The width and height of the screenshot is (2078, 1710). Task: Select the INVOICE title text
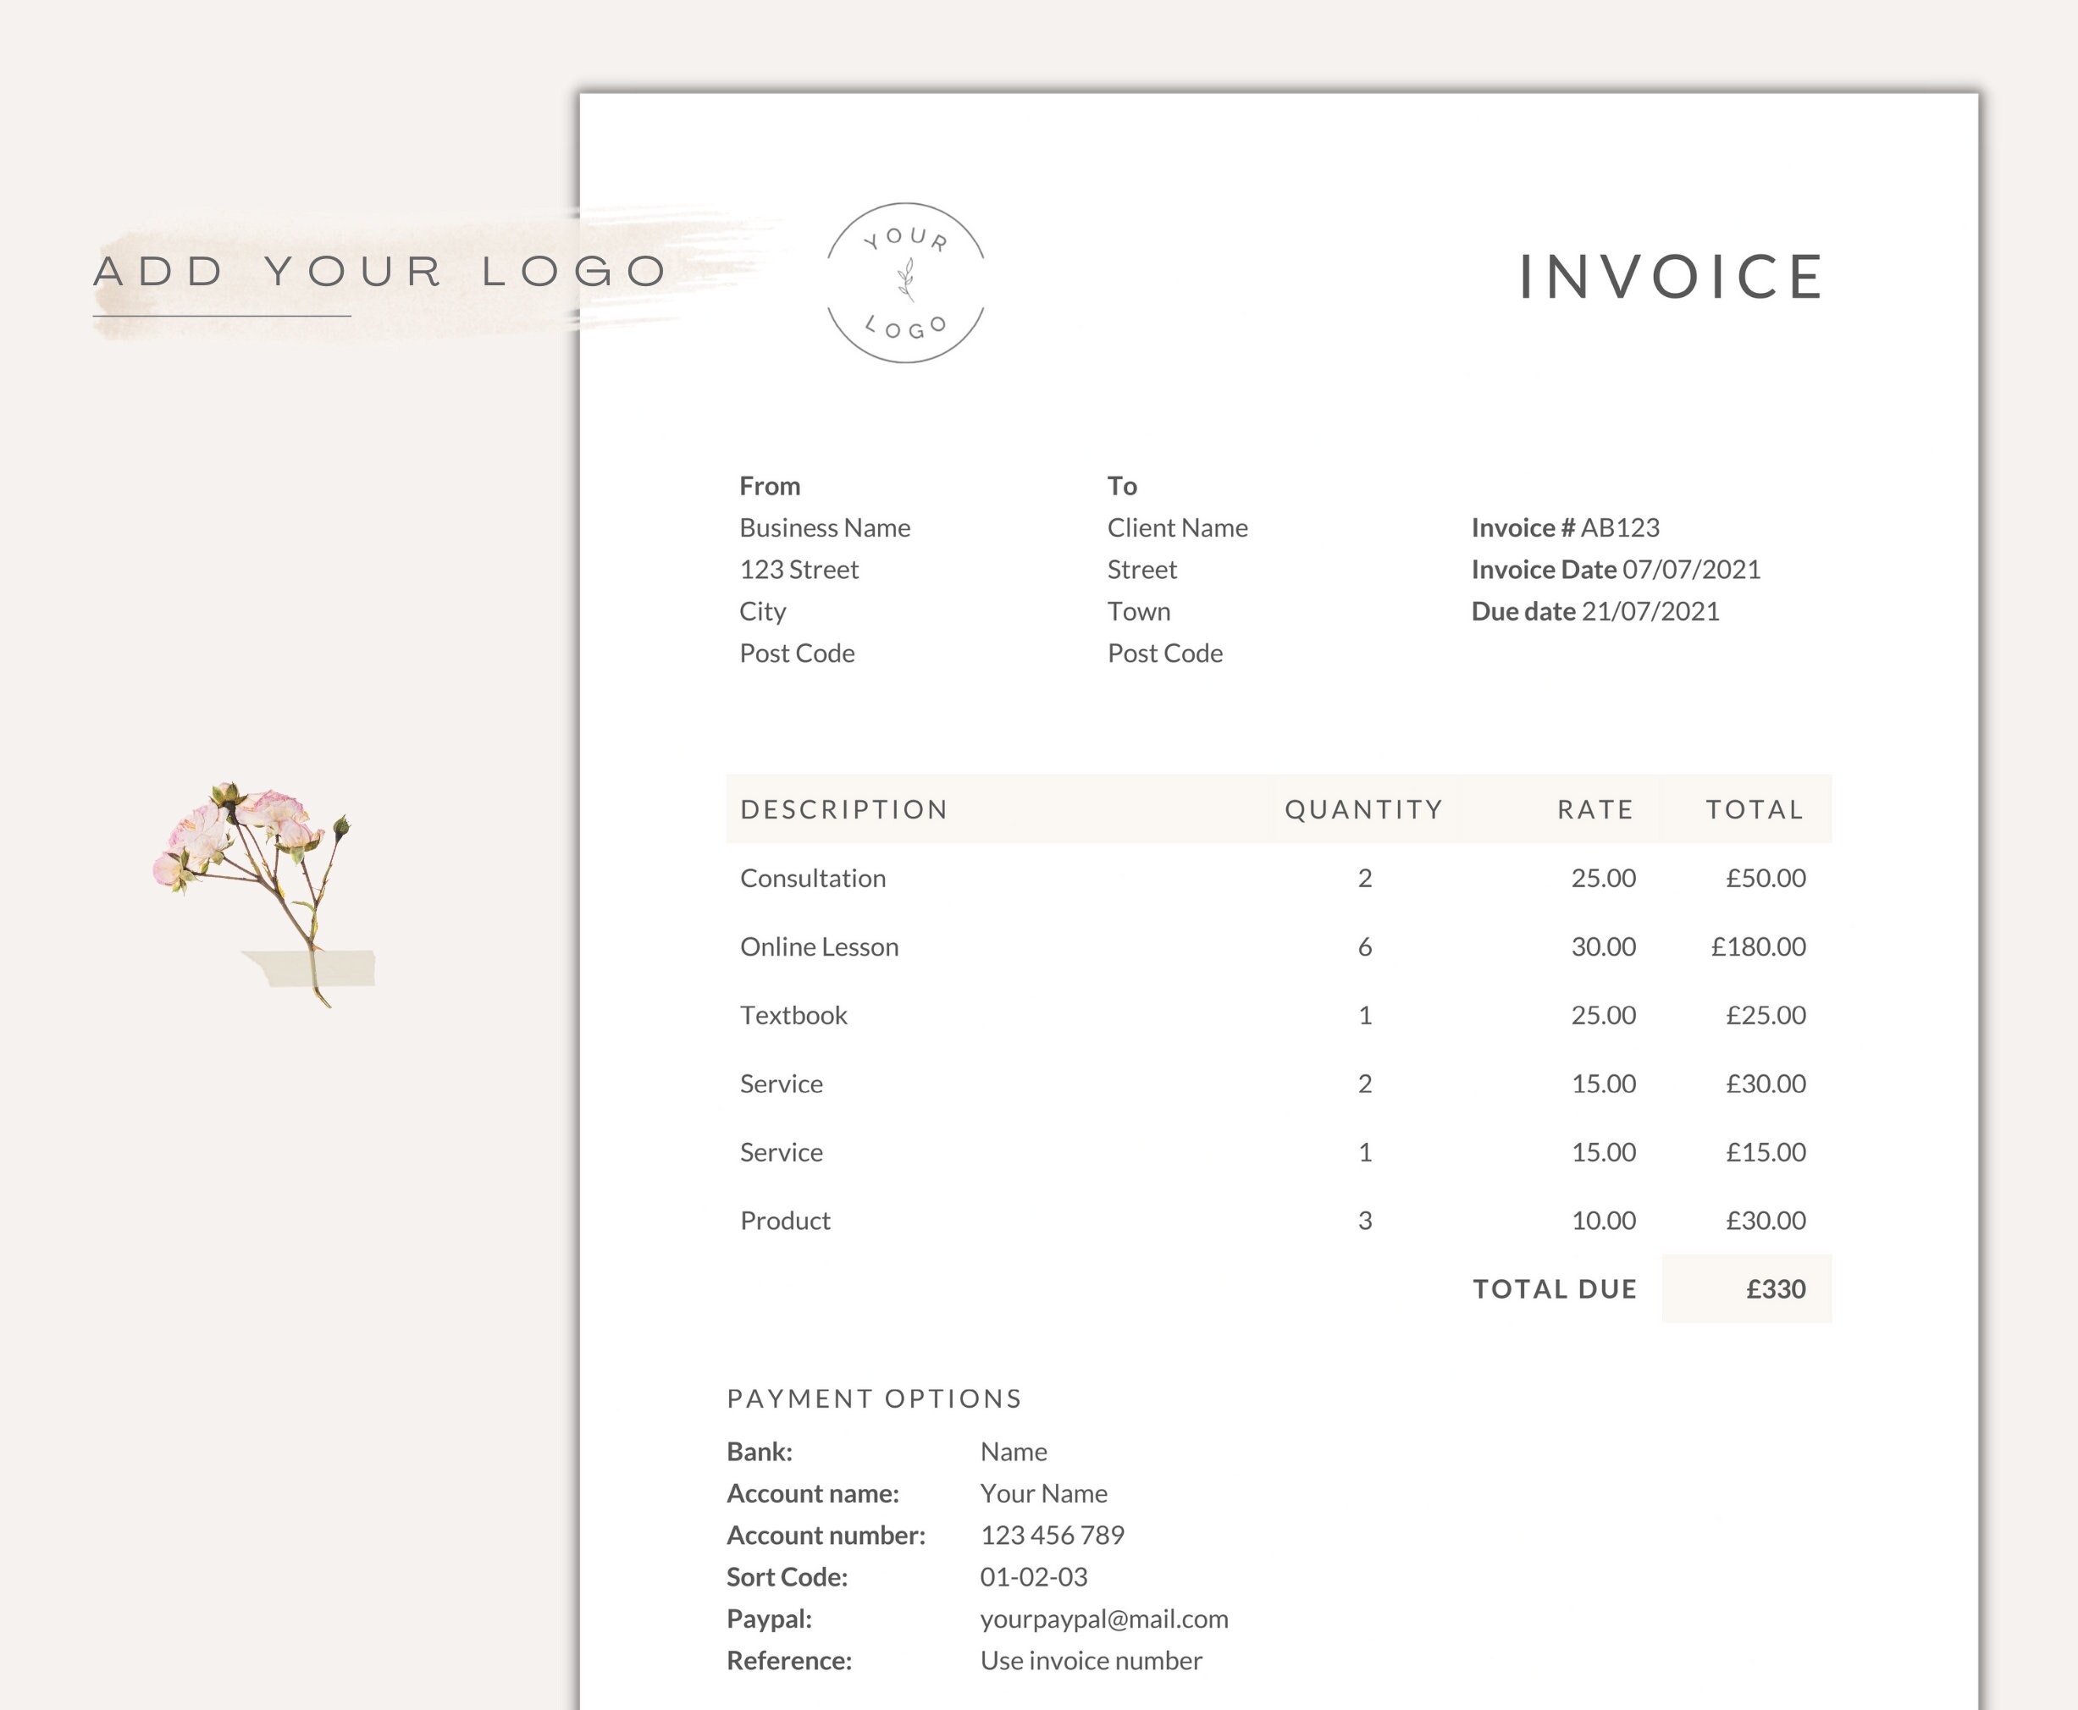click(x=1671, y=276)
